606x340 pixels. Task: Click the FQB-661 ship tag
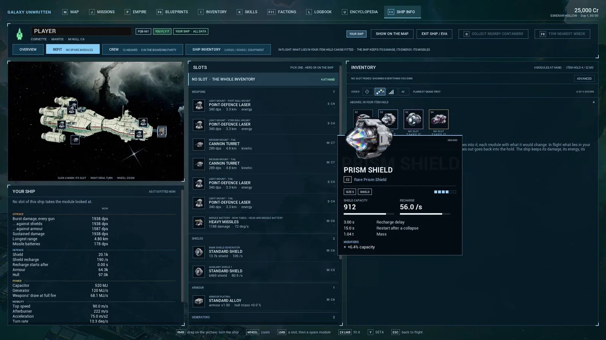(x=143, y=31)
